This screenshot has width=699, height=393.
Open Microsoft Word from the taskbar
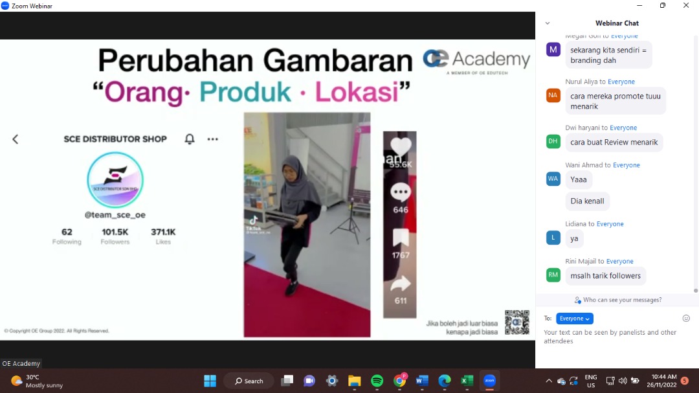(422, 381)
